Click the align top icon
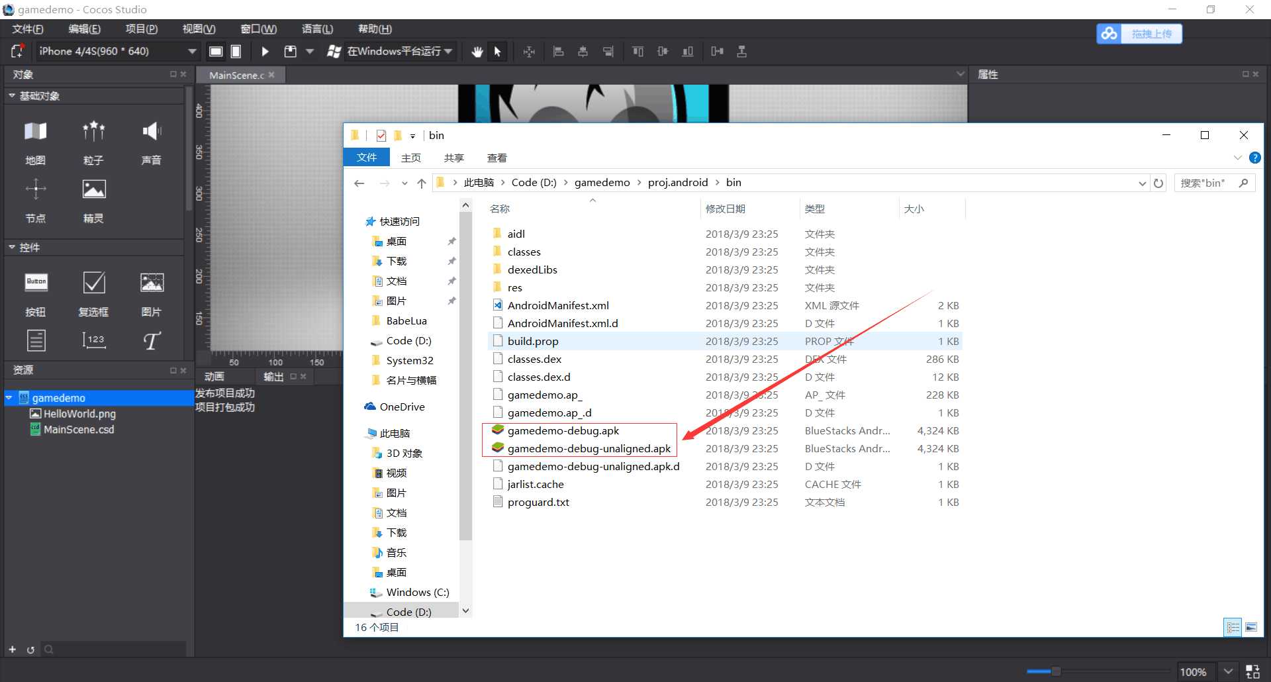This screenshot has width=1271, height=682. tap(637, 51)
